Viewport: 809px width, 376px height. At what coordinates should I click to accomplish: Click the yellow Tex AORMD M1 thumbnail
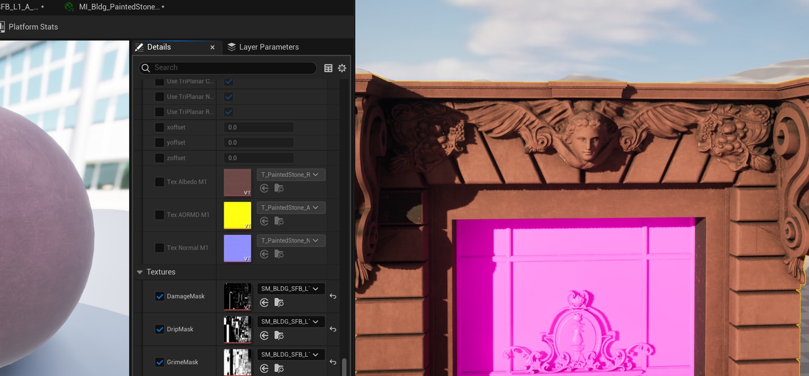[x=238, y=215]
